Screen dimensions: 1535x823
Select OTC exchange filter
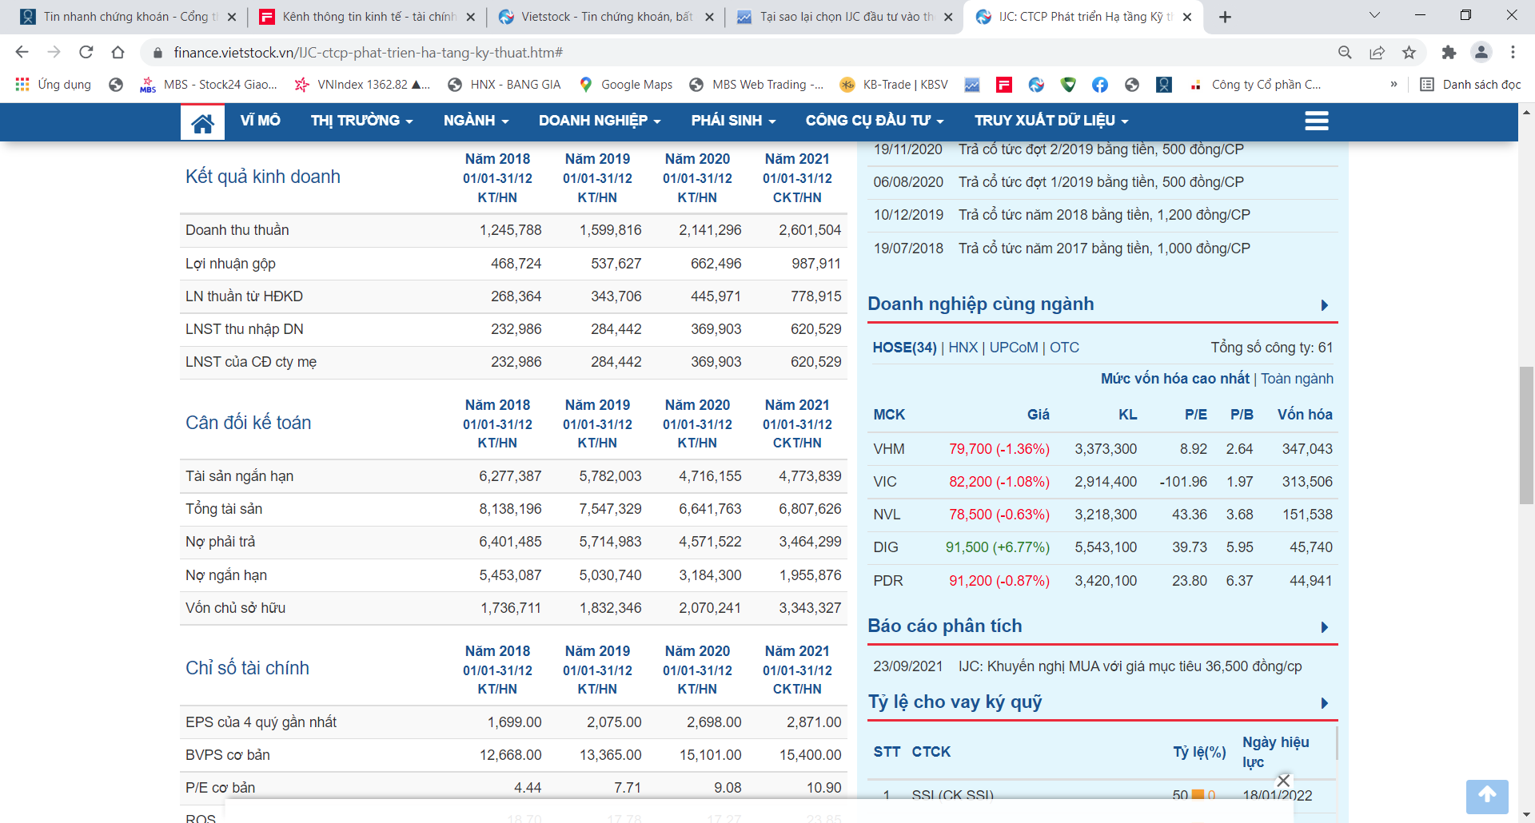point(1064,348)
